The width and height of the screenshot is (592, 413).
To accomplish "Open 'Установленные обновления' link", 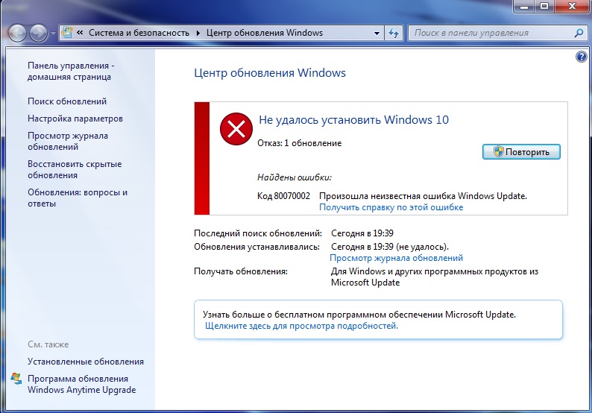I will click(86, 362).
